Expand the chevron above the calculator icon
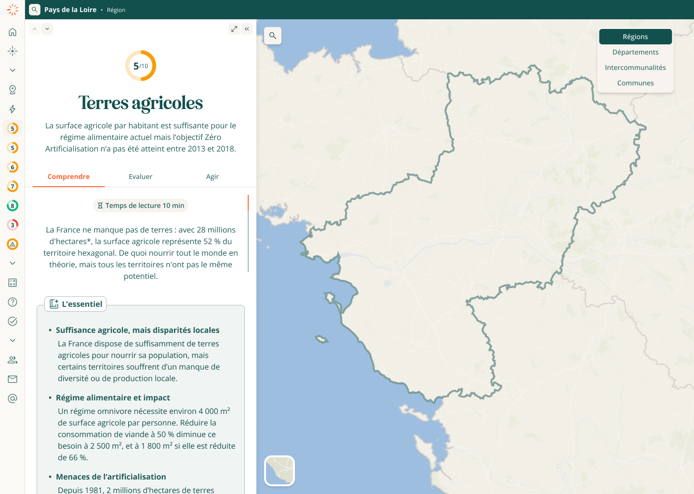The image size is (694, 494). pos(13,263)
